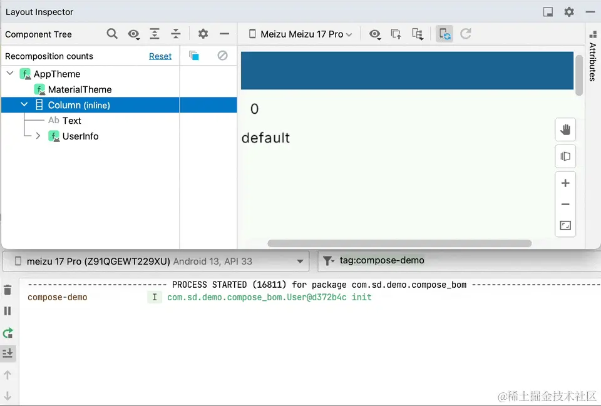Click the export snapshot icon
This screenshot has width=601, height=406.
point(418,34)
